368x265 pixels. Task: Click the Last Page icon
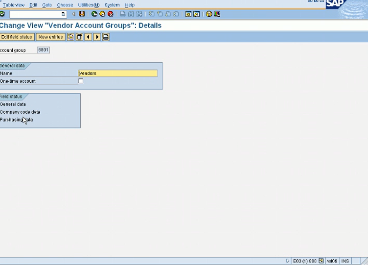pos(176,14)
